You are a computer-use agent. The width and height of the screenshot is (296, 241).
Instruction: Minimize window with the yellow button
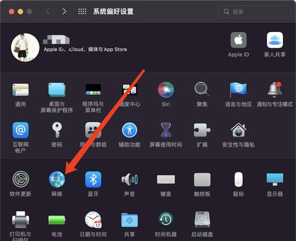point(20,12)
